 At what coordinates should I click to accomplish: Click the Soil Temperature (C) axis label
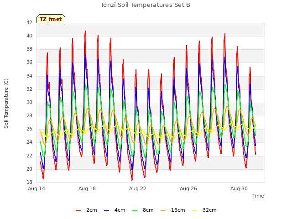coord(6,104)
